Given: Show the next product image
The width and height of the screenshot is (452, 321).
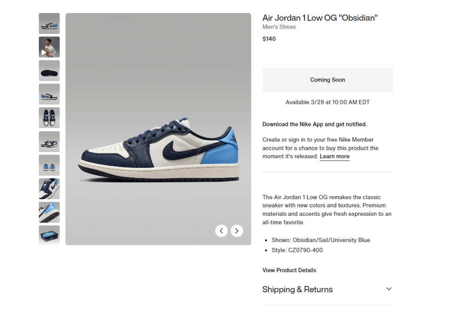Looking at the screenshot, I should 237,231.
